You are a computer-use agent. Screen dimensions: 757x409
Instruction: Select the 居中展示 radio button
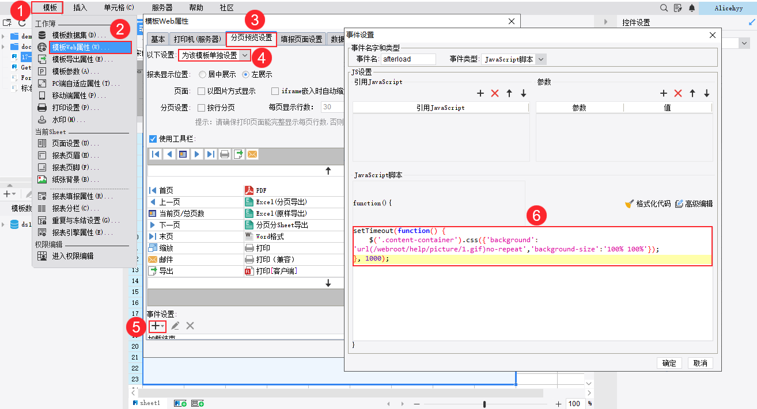pyautogui.click(x=202, y=74)
